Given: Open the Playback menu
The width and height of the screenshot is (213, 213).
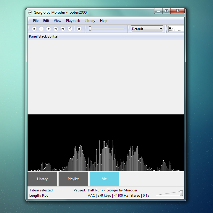Looking at the screenshot, I should point(73,21).
